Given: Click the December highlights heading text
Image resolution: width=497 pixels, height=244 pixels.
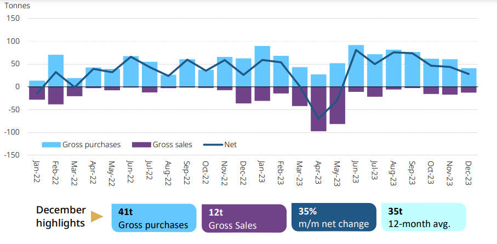Looking at the screenshot, I should coord(61,217).
